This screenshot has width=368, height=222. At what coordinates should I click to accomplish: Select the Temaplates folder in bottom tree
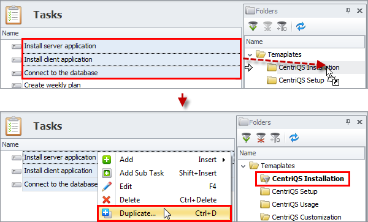click(278, 166)
